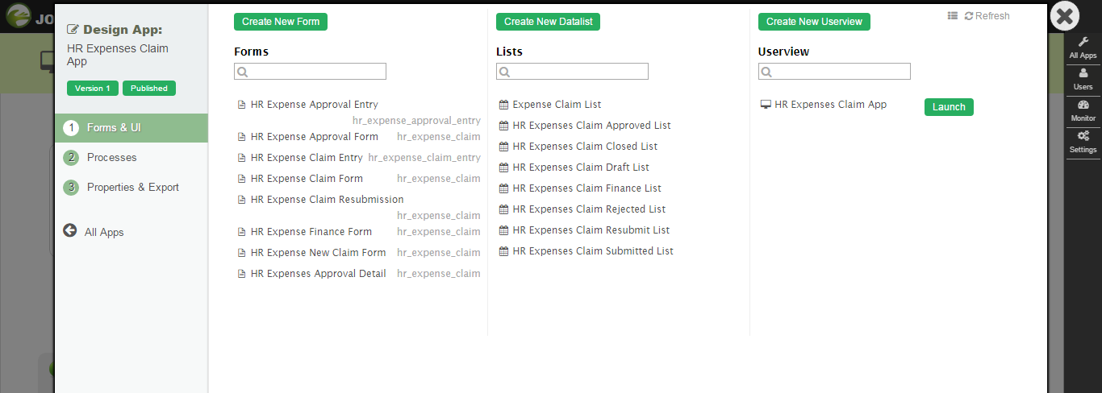
Task: Click the edit pencil icon beside Design App
Action: click(73, 30)
